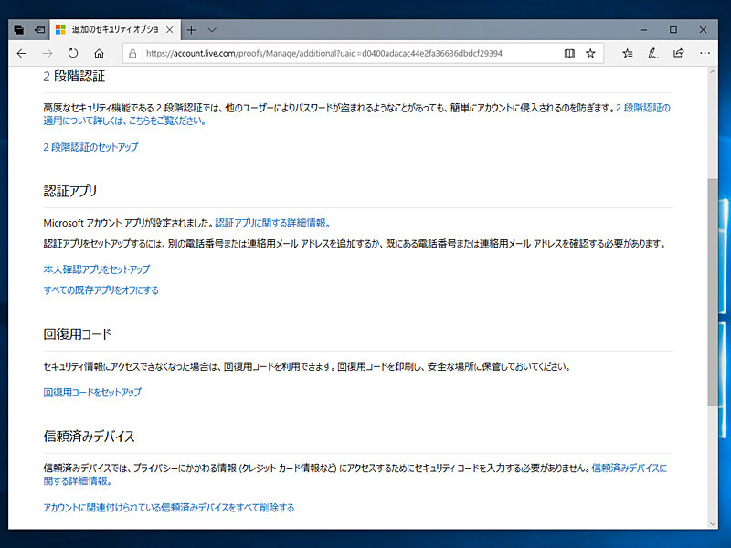Add this page to favorites via star icon
731x548 pixels.
click(x=590, y=53)
